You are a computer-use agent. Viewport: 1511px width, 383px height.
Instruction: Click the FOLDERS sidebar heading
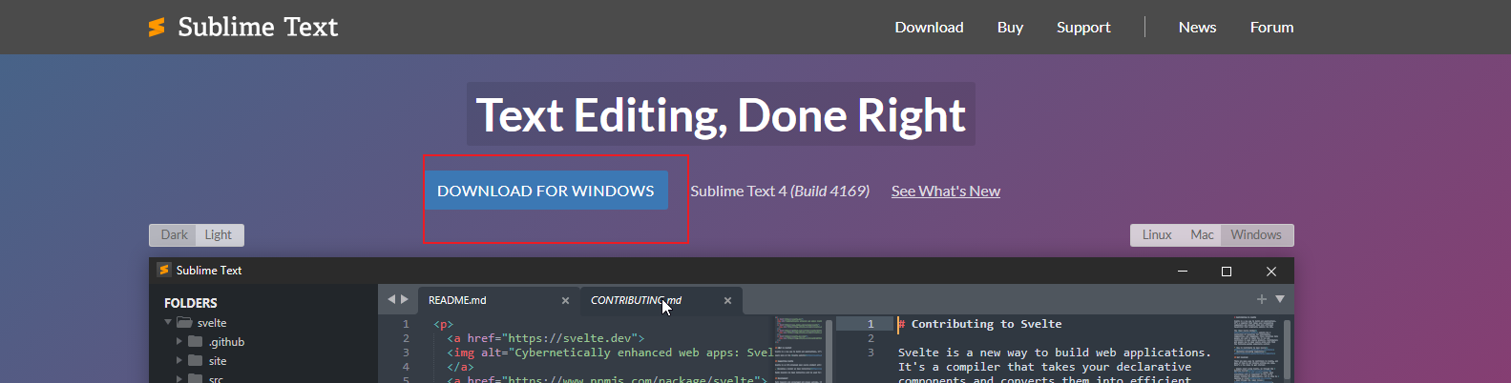[191, 303]
